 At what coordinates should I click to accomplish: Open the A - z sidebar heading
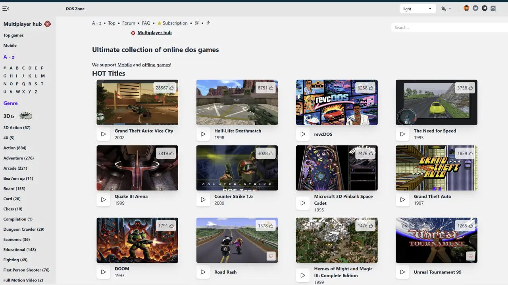click(x=9, y=57)
